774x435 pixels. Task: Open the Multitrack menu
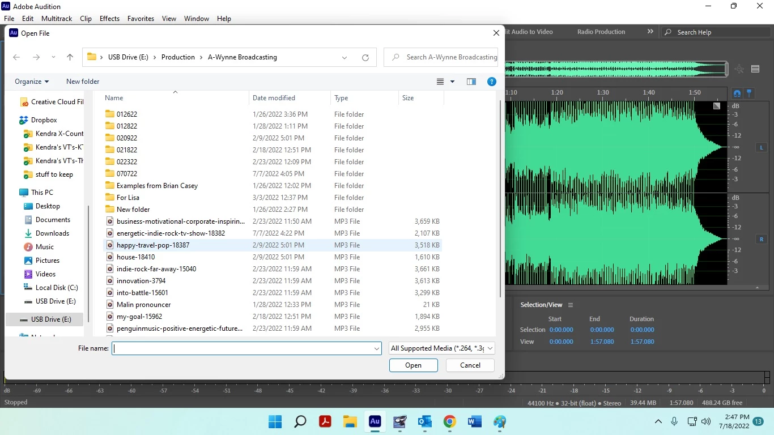point(57,19)
